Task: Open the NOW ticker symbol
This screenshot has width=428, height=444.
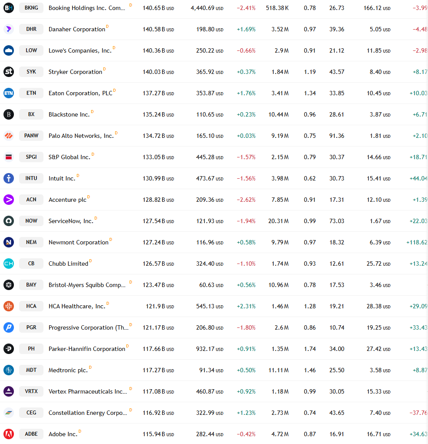Action: [x=31, y=221]
